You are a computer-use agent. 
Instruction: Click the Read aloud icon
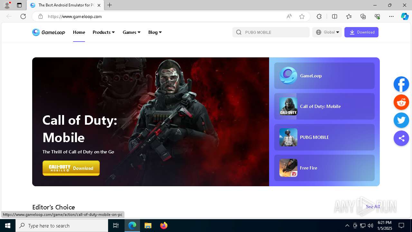(x=289, y=16)
